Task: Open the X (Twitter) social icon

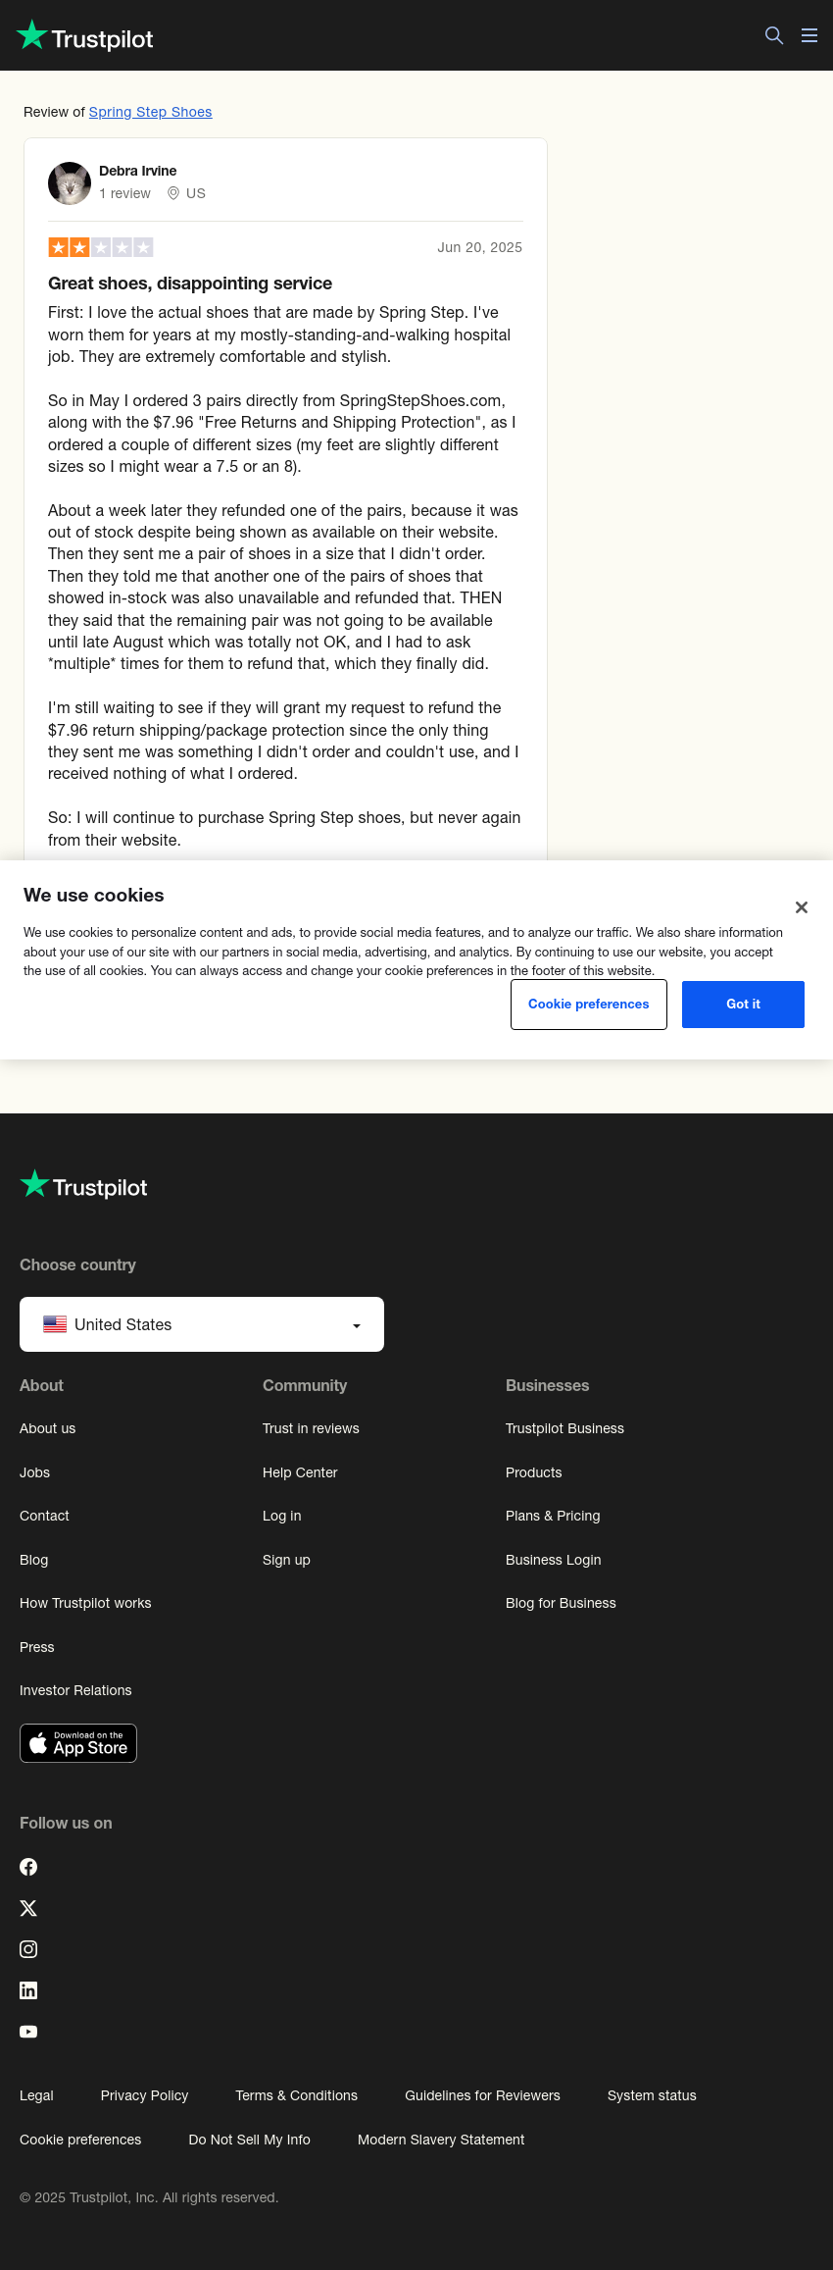Action: point(28,1908)
